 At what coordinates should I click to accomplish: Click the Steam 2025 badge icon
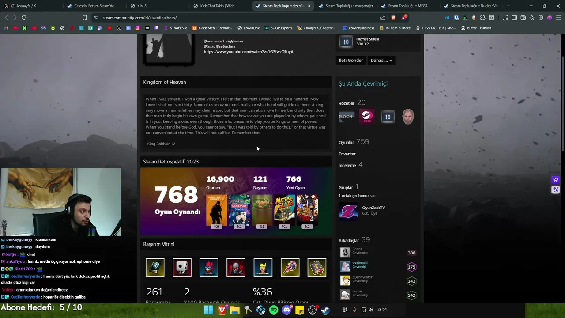click(367, 117)
